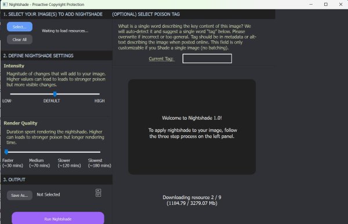Close the Nightshade window
The width and height of the screenshot is (348, 224).
[340, 4]
